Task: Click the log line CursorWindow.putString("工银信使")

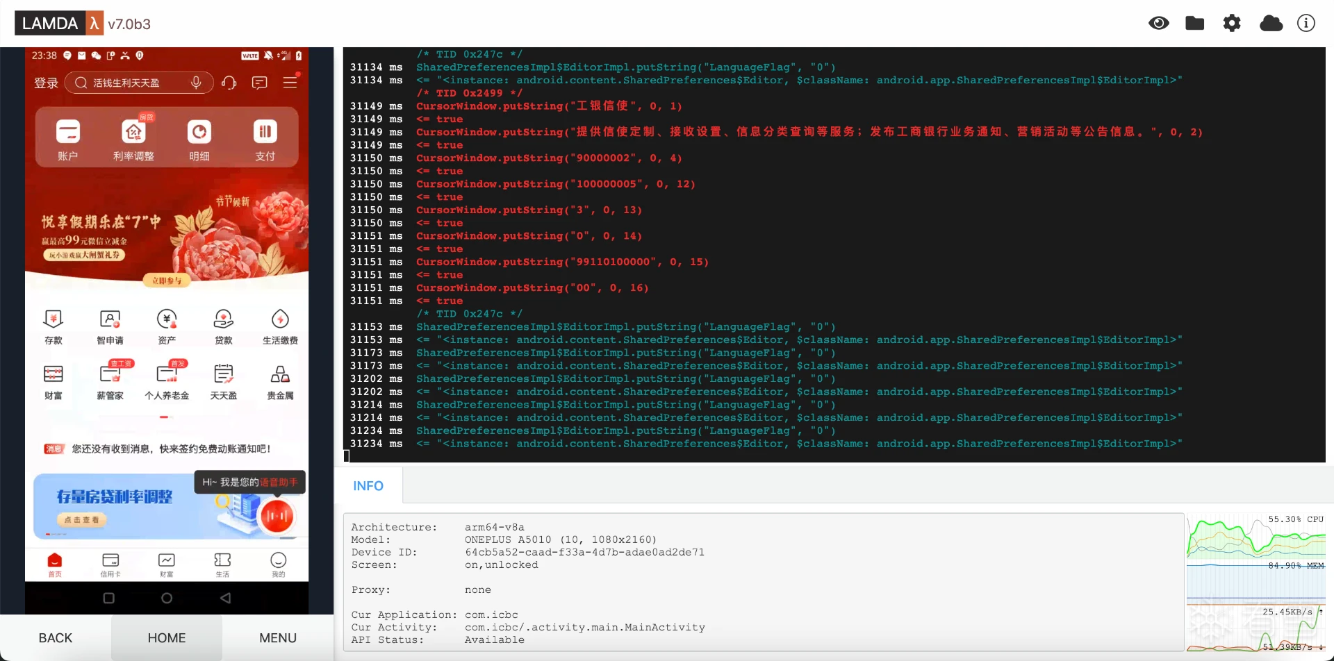Action: (549, 106)
